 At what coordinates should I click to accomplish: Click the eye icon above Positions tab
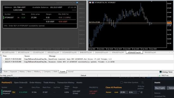pos(3,78)
